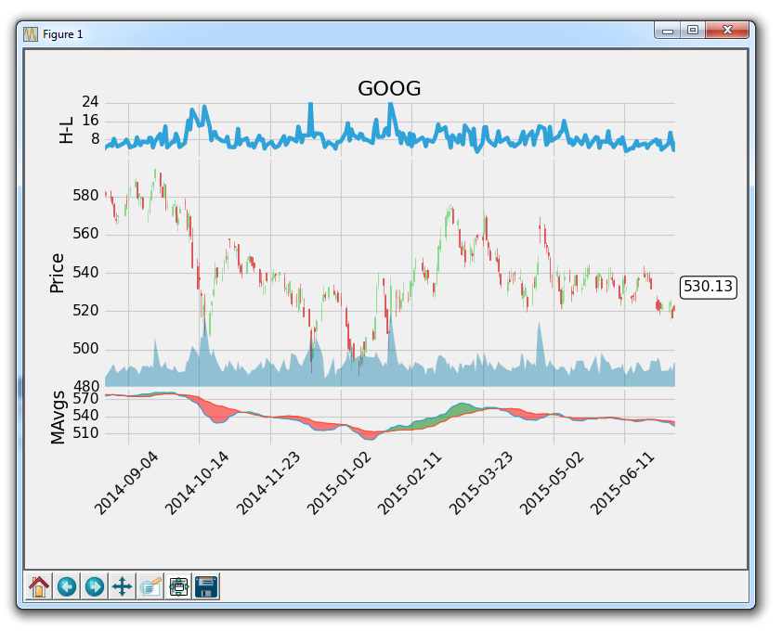
Task: Select the 2014-09-04 date label
Action: (125, 484)
